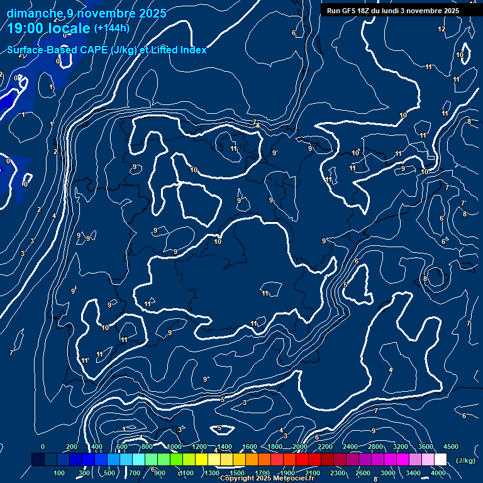The image size is (483, 483).
Task: Click the legend value '600'
Action: [x=121, y=447]
